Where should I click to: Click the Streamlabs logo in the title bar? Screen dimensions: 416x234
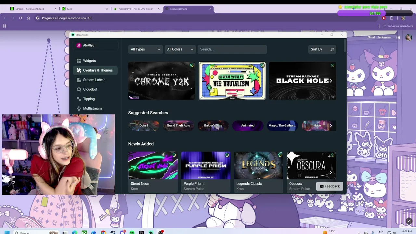point(73,35)
